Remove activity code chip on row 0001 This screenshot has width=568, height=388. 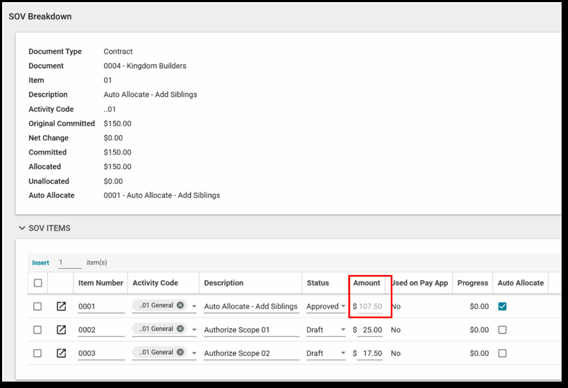pyautogui.click(x=181, y=306)
